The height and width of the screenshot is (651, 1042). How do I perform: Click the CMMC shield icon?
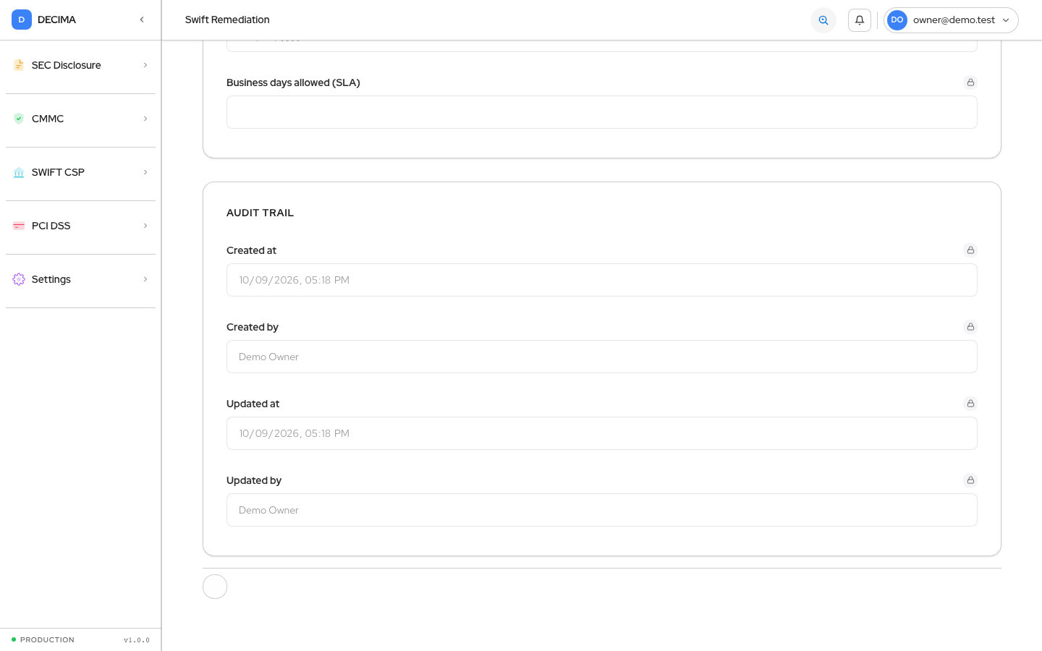(19, 119)
